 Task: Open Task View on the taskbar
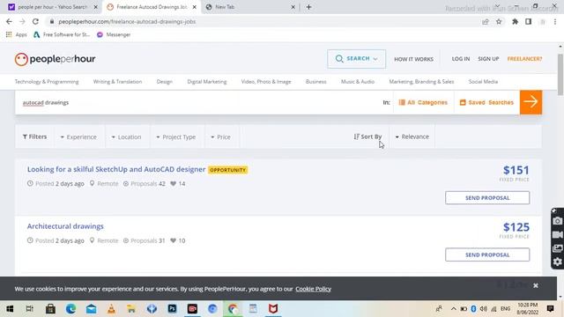[30, 309]
